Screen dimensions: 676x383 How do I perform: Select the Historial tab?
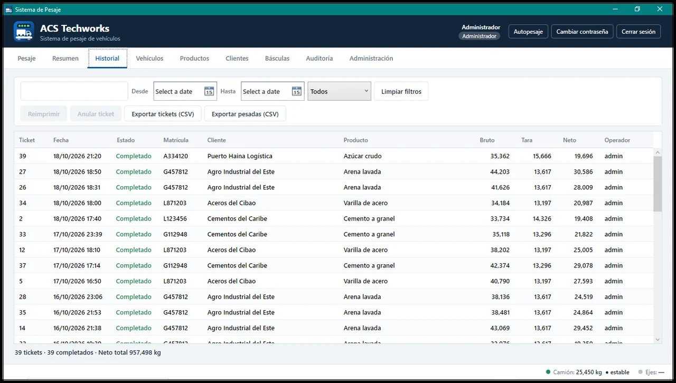(x=107, y=58)
